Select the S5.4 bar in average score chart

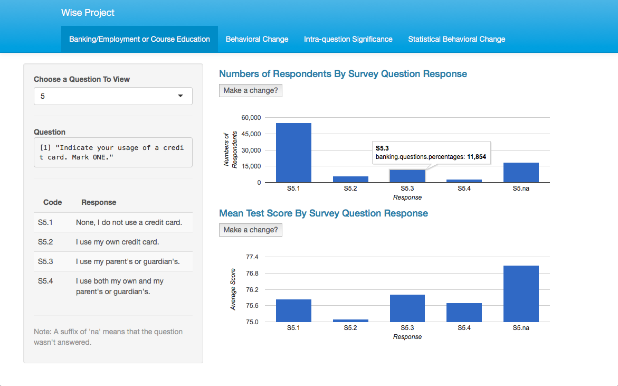[x=464, y=313]
